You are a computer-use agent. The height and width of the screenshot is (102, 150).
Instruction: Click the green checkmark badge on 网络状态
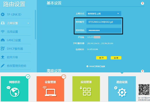click(x=28, y=77)
